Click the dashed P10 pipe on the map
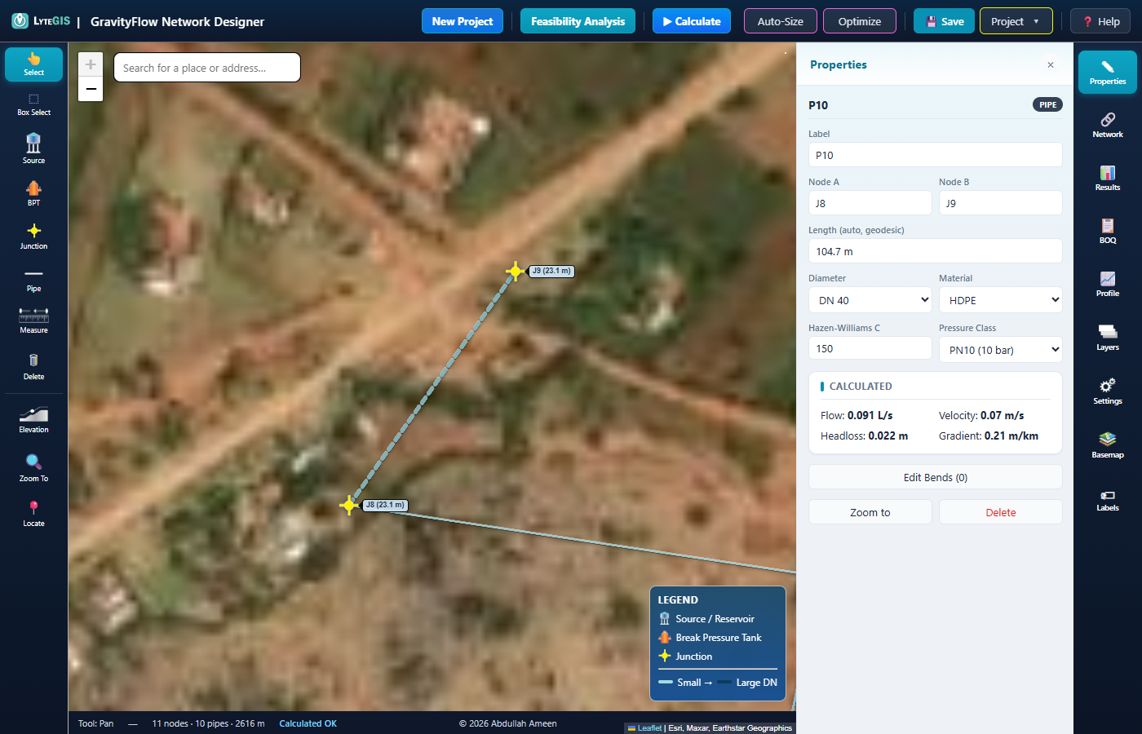The width and height of the screenshot is (1142, 734). coord(432,388)
